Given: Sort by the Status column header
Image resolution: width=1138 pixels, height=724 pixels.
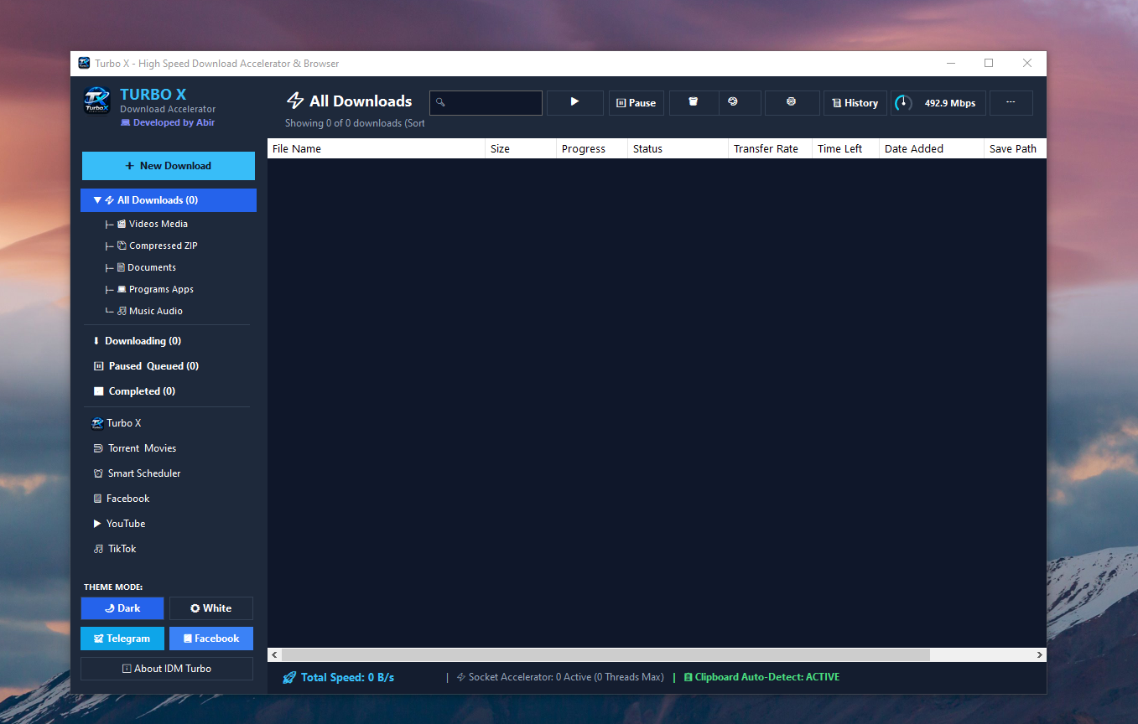Looking at the screenshot, I should [x=678, y=148].
